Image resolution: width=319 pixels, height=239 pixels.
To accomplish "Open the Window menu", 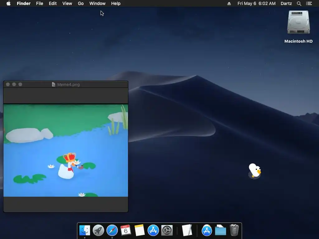I will pos(98,3).
